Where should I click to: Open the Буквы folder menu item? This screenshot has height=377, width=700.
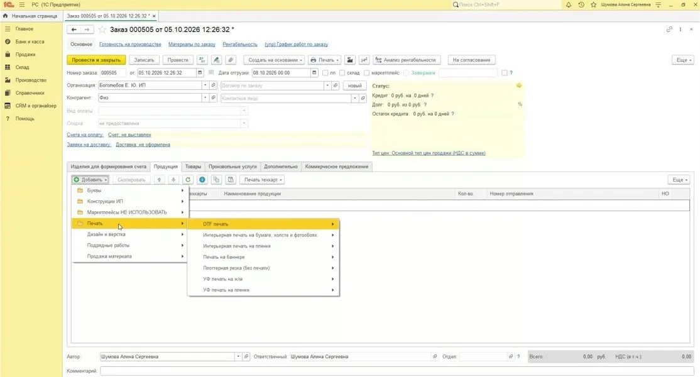click(129, 190)
